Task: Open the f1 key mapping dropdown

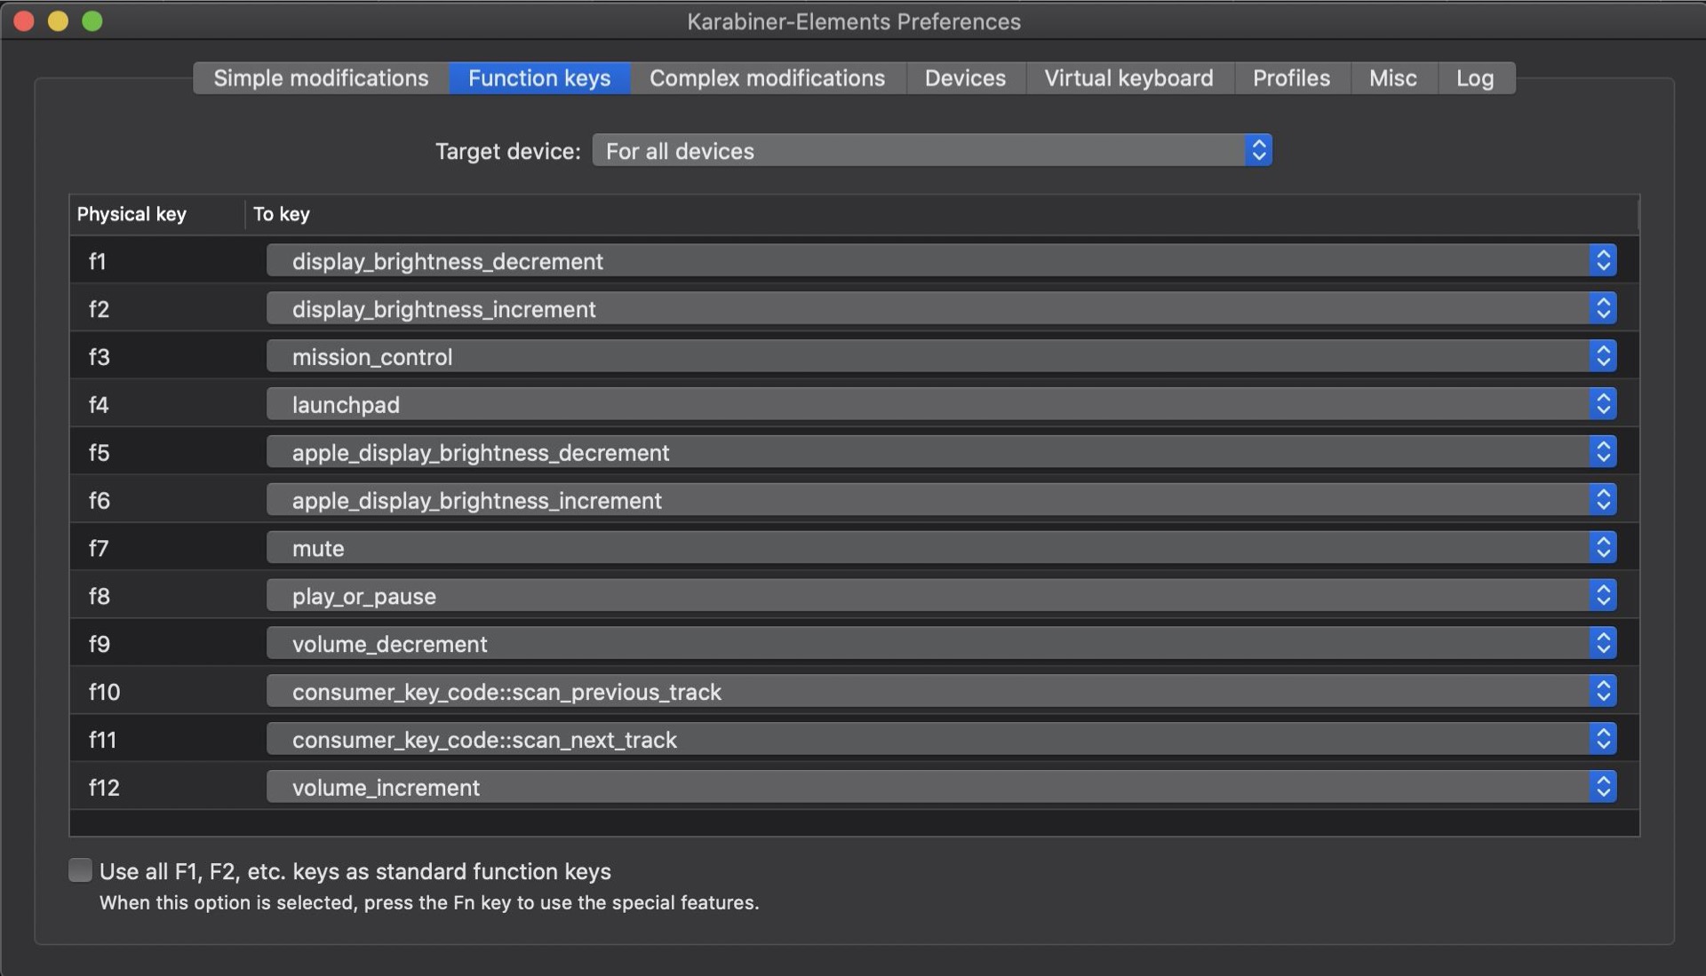Action: (941, 261)
